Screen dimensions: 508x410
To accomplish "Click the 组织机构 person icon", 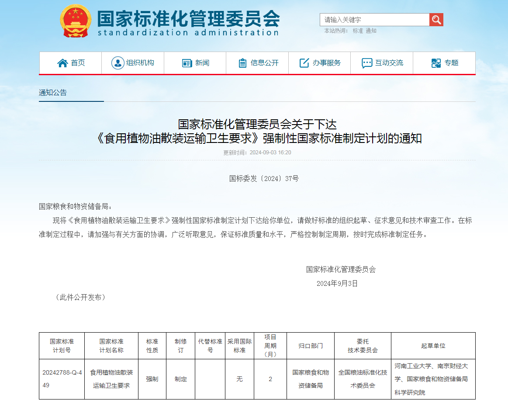I will coord(117,63).
